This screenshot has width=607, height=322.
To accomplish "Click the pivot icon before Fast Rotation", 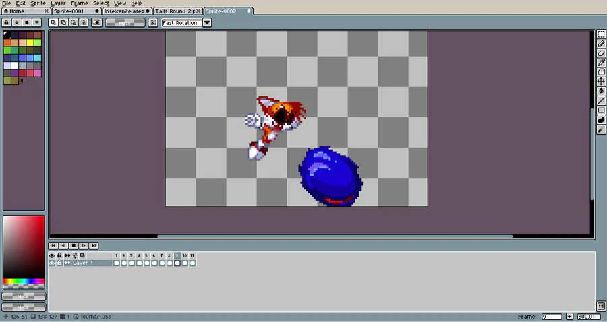I will click(x=153, y=22).
